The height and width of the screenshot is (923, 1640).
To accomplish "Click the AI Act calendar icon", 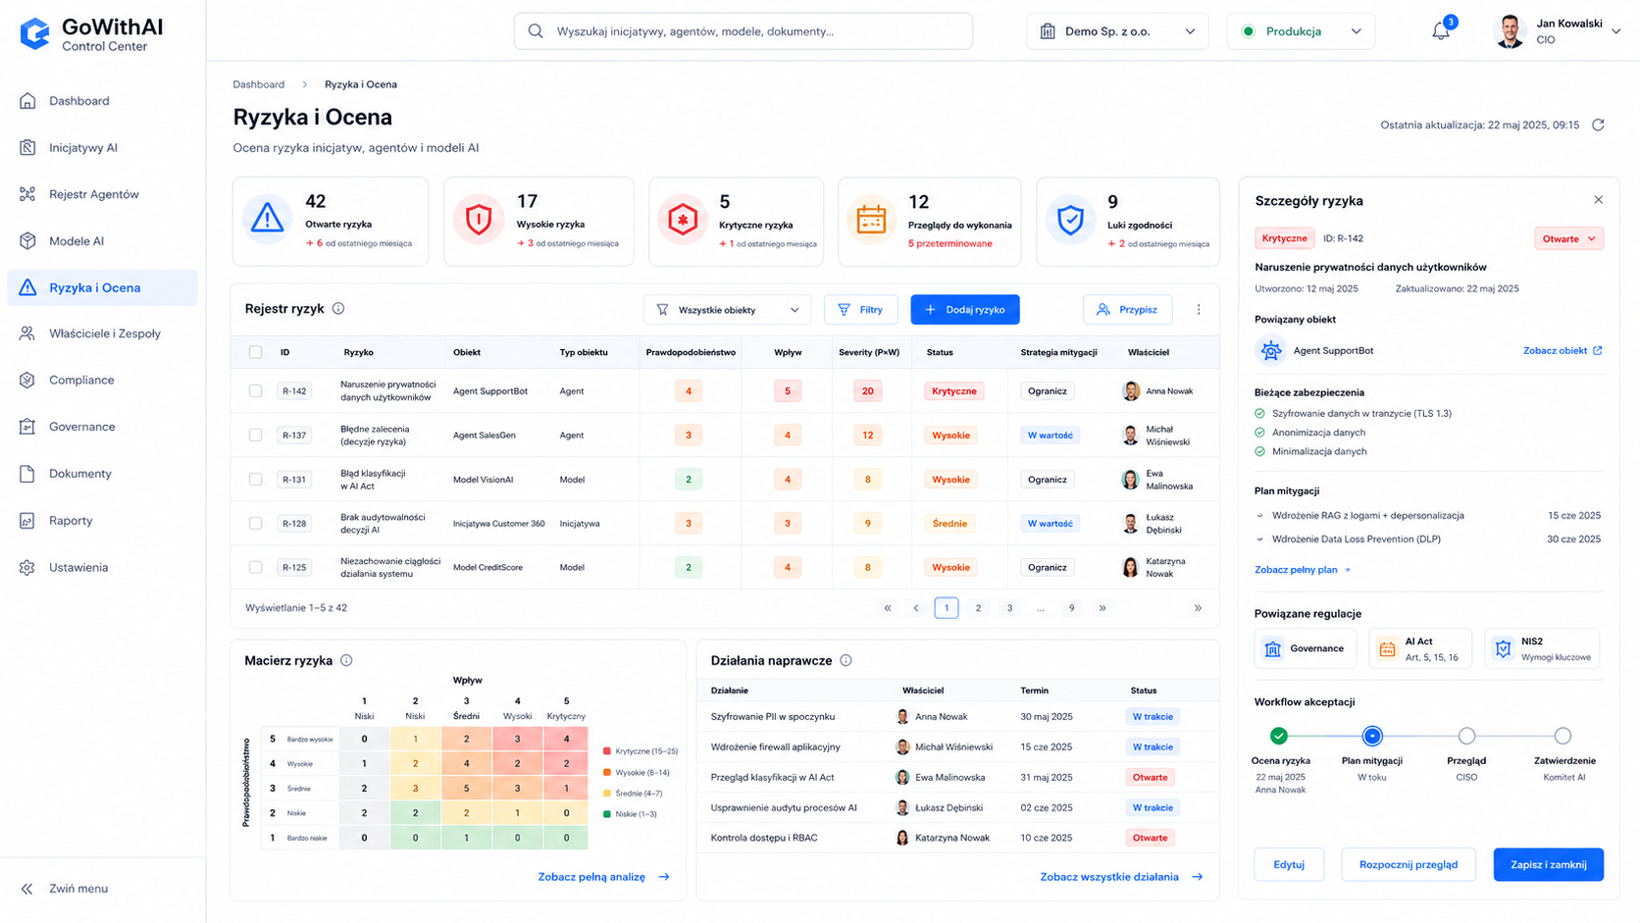I will [x=1387, y=648].
